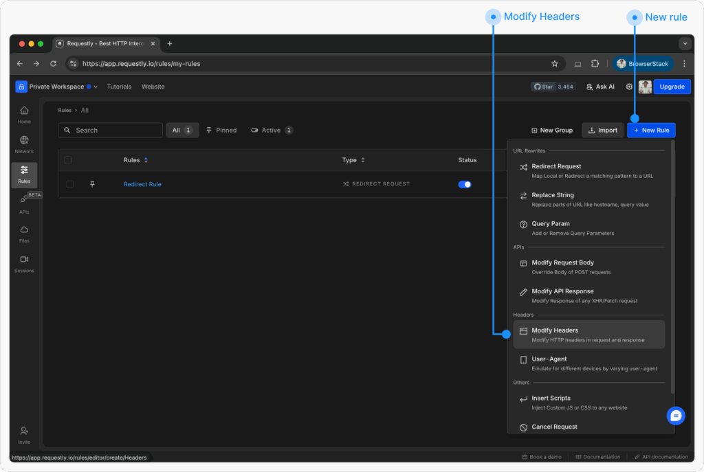Bookmark the page with star icon
The height and width of the screenshot is (472, 704).
click(555, 64)
